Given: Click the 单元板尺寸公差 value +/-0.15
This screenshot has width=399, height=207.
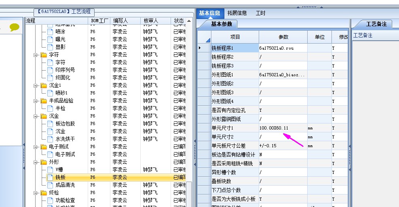Looking at the screenshot, I should 268,146.
